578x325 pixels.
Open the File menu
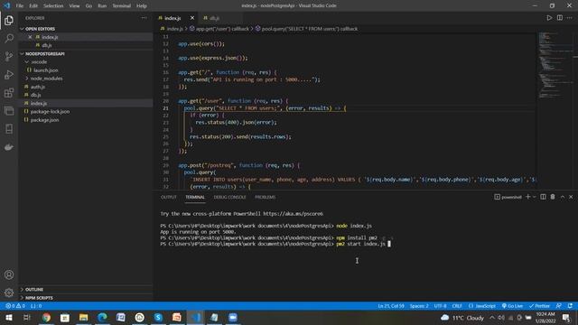click(x=20, y=6)
